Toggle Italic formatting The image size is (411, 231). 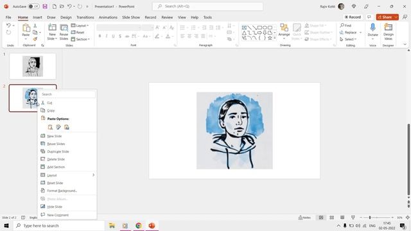107,36
